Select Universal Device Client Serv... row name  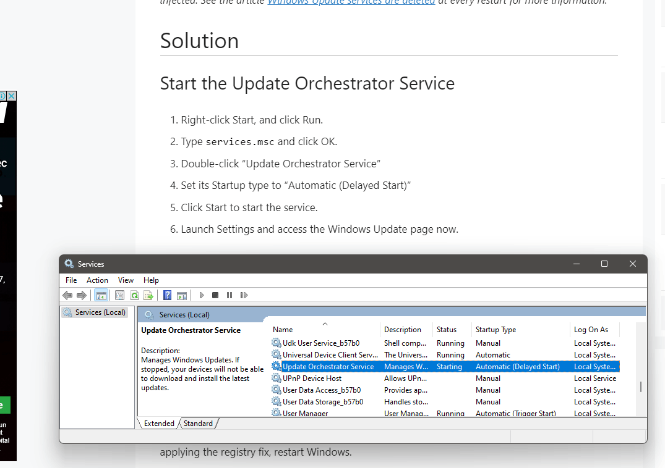click(x=330, y=355)
